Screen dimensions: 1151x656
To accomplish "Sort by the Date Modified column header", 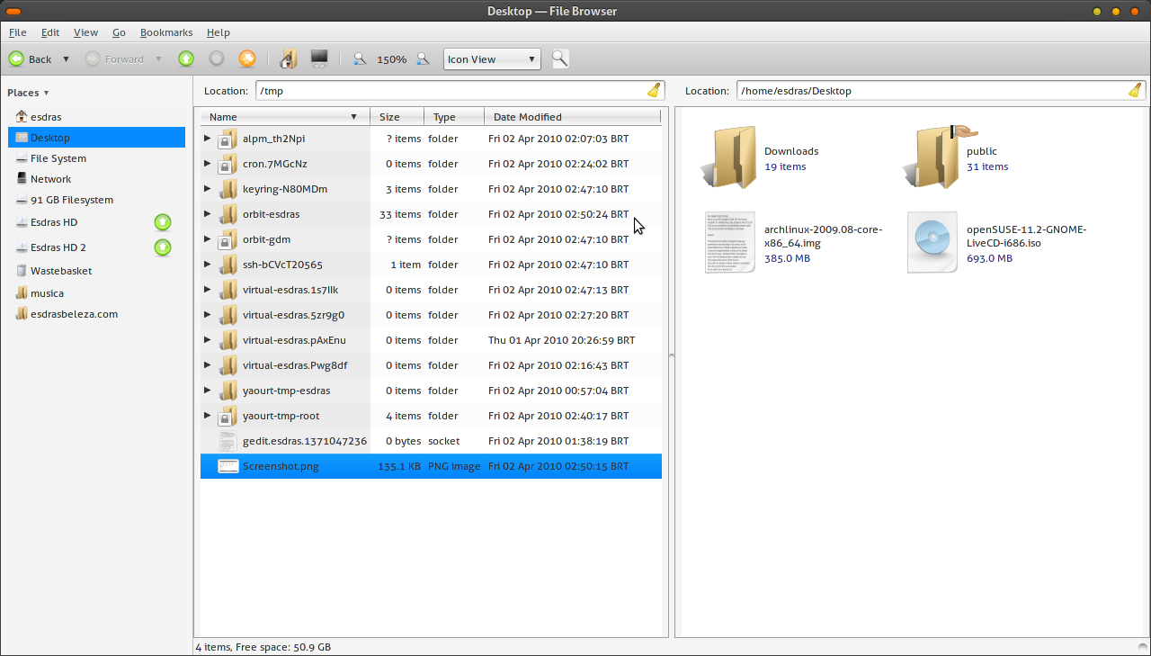I will pyautogui.click(x=528, y=117).
